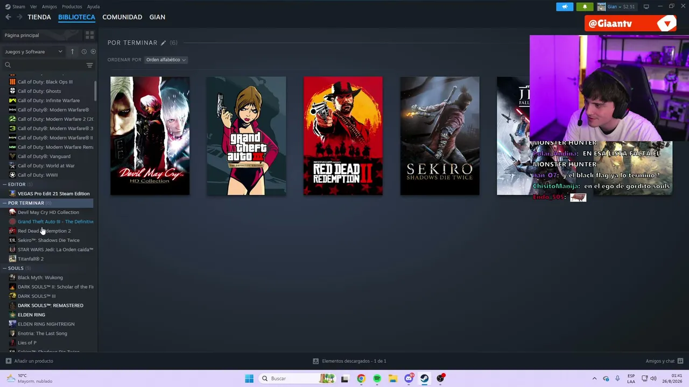Image resolution: width=689 pixels, height=387 pixels.
Task: Open the green notifications bell
Action: [x=585, y=6]
